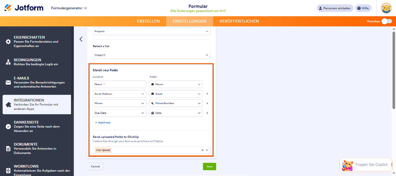Screen dimensions: 396x176
Task: Remove the Email Address field mapping
Action: (x=207, y=94)
